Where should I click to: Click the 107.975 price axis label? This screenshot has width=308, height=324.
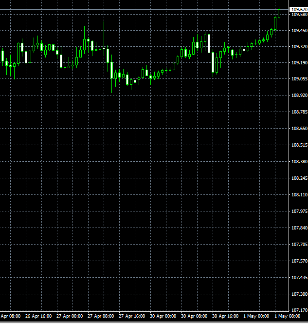pos(299,211)
